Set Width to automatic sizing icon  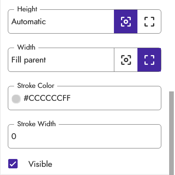[126, 60]
